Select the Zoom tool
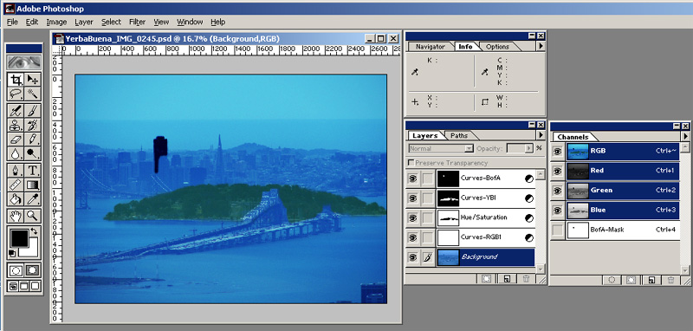Screen dimensions: 693x331 pos(33,216)
